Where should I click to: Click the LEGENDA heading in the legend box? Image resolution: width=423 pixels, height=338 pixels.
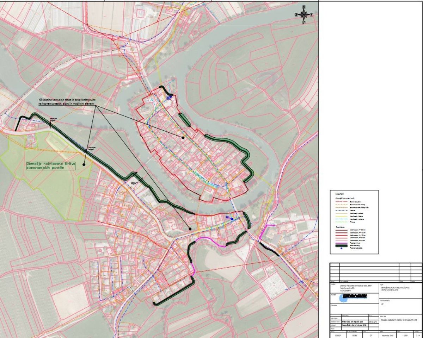340,194
